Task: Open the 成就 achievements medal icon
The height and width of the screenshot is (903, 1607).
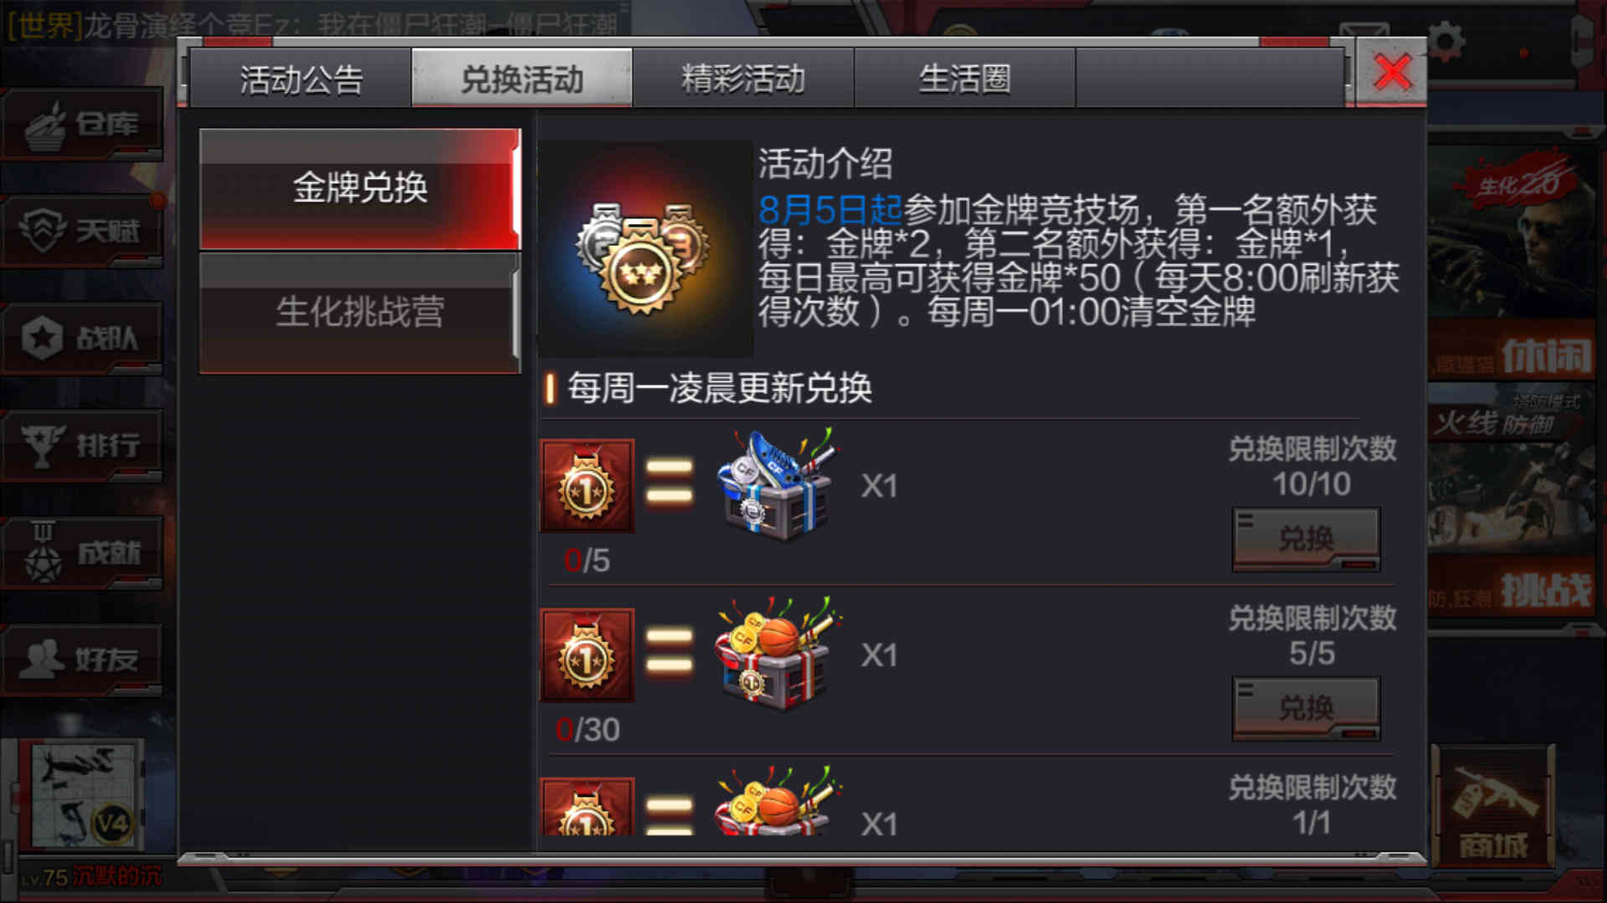Action: pyautogui.click(x=82, y=552)
